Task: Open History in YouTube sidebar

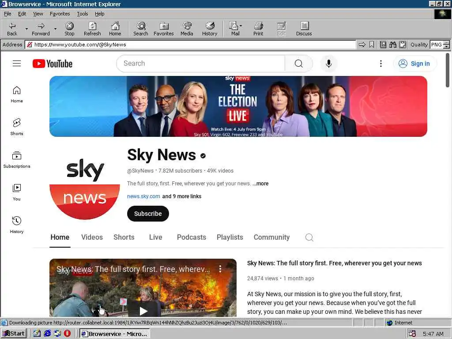Action: tap(17, 225)
